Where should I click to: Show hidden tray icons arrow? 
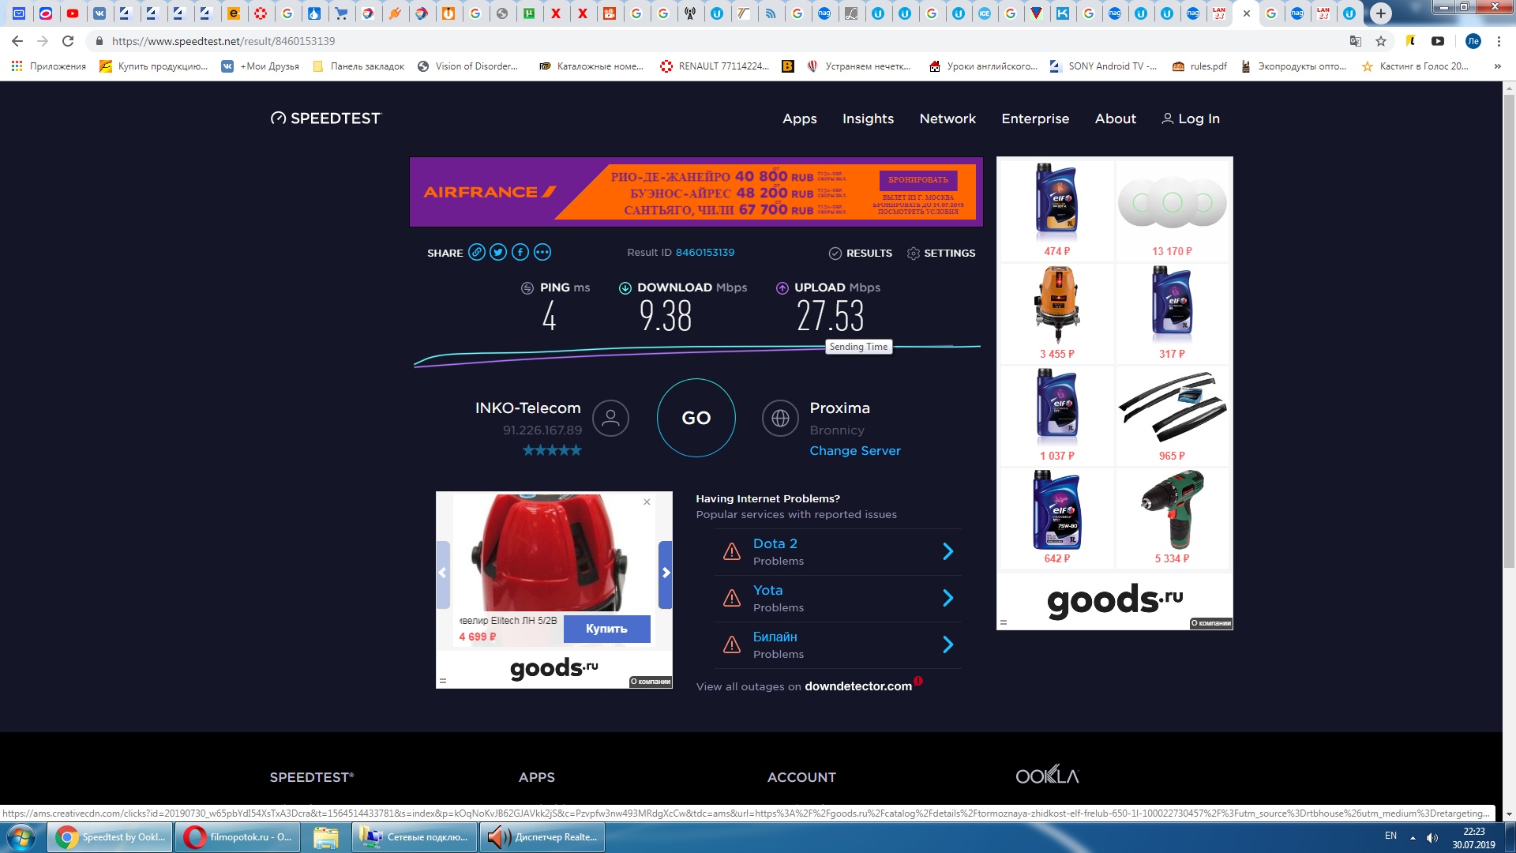[1413, 837]
